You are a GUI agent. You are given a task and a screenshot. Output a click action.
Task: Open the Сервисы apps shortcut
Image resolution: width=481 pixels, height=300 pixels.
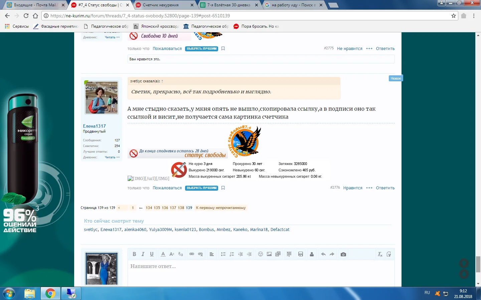click(17, 26)
